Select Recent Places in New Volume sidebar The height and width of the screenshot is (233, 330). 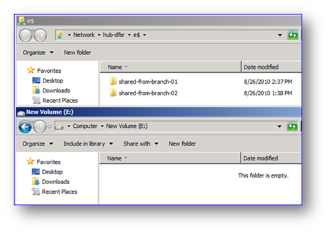[59, 191]
